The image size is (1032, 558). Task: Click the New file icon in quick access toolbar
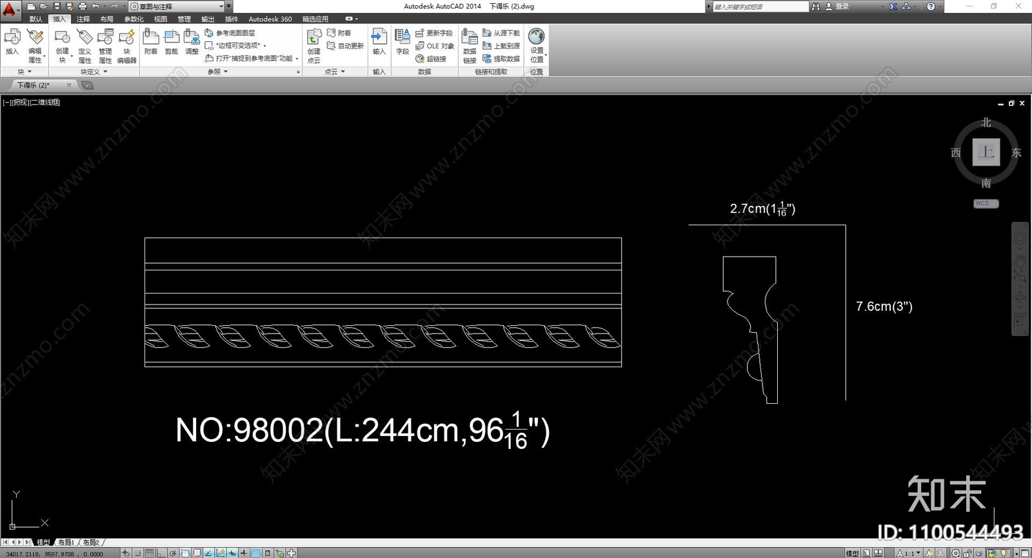coord(31,6)
